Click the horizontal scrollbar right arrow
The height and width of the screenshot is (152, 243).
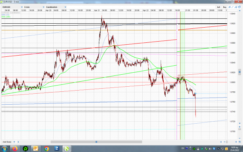point(221,142)
